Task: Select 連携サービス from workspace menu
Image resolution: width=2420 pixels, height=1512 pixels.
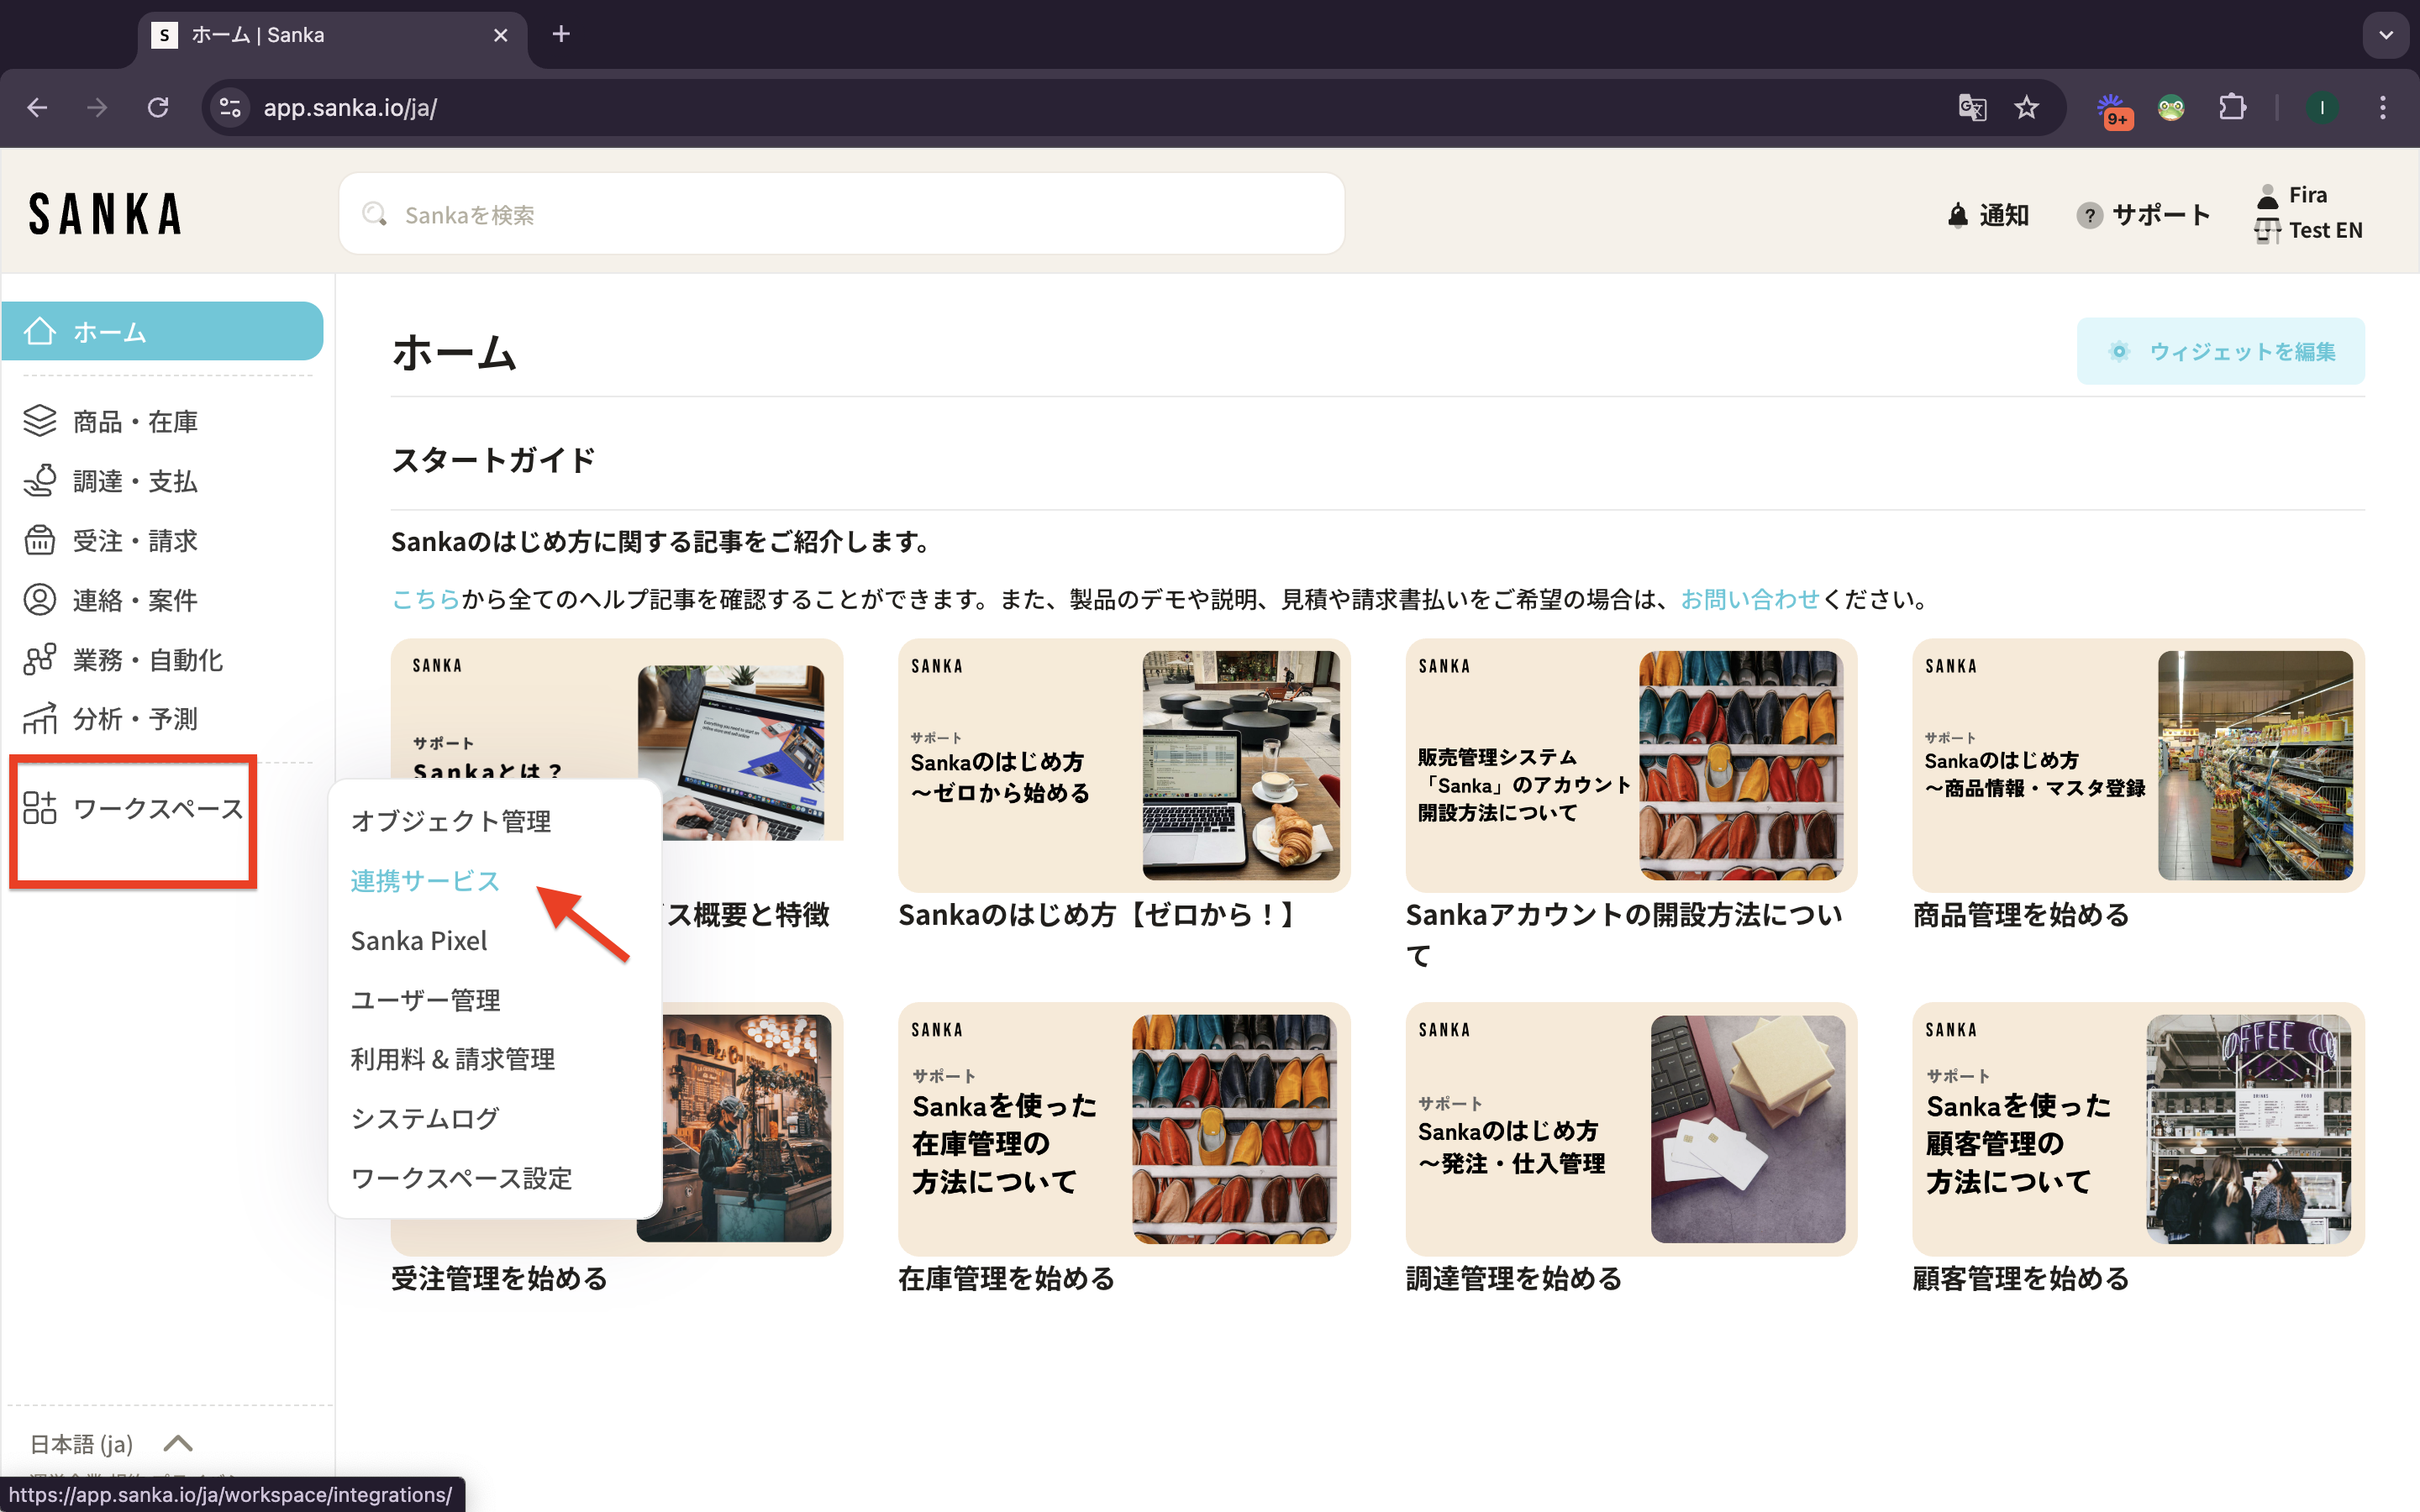Action: [425, 881]
